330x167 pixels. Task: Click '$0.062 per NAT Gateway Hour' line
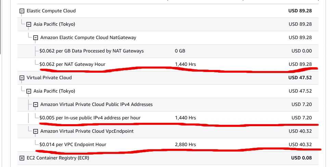72,64
